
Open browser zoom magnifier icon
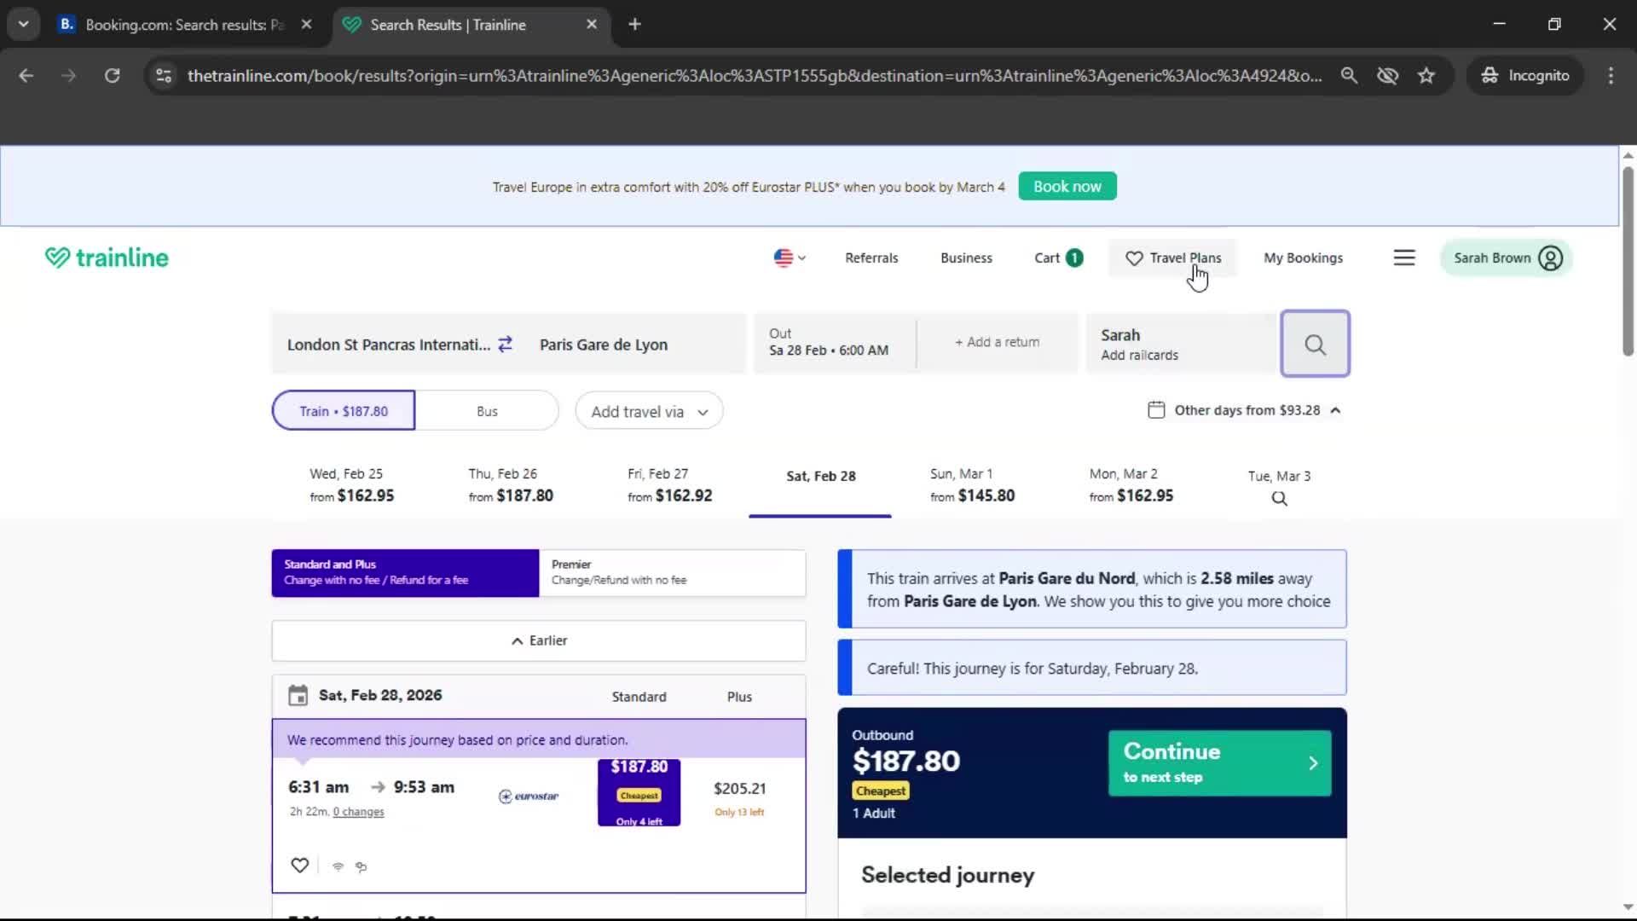[1348, 75]
